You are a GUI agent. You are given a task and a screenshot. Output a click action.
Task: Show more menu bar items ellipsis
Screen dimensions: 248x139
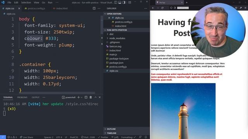57,3
